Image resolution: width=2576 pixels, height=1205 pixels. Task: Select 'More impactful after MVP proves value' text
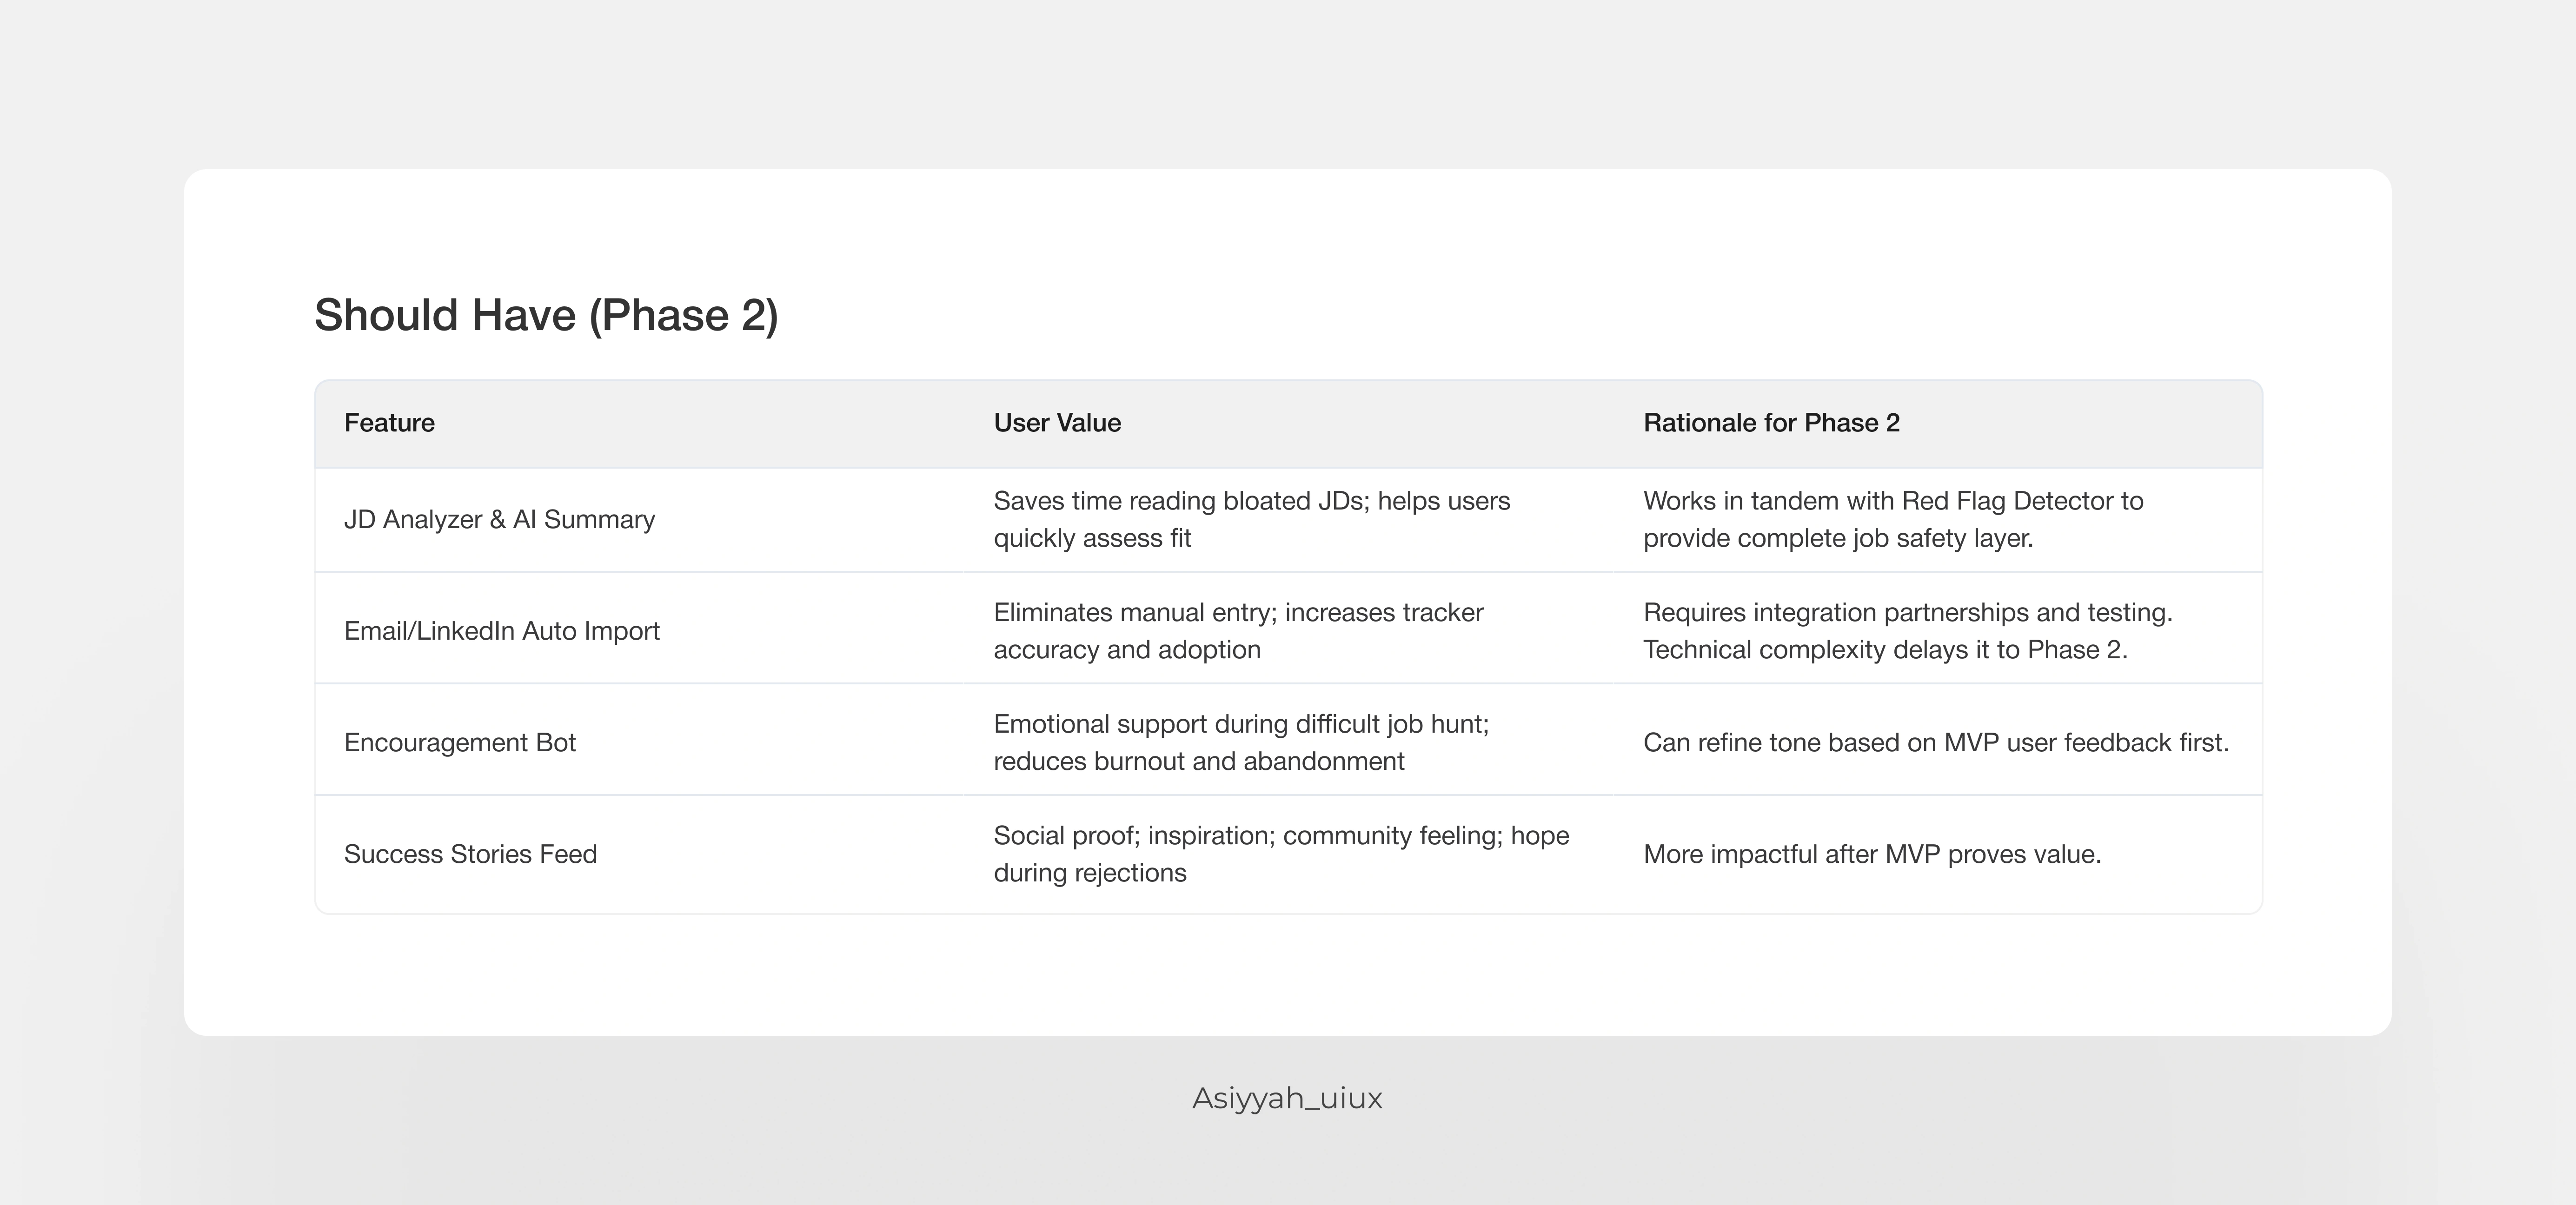tap(1871, 854)
